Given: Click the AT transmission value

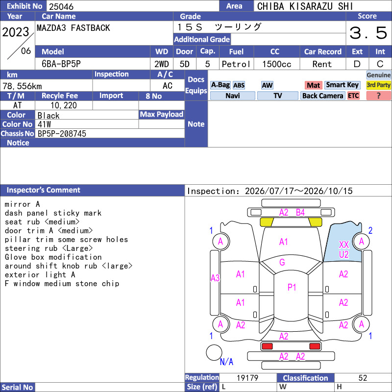Looking at the screenshot, I should (x=18, y=105).
